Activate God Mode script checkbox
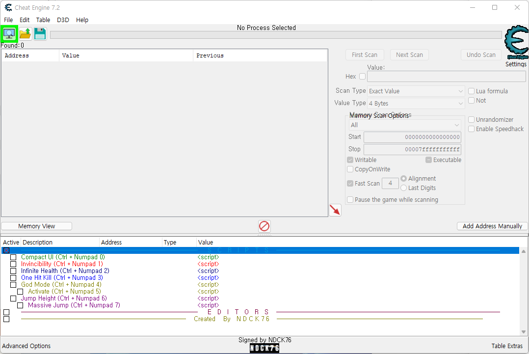The width and height of the screenshot is (529, 354). pos(13,284)
